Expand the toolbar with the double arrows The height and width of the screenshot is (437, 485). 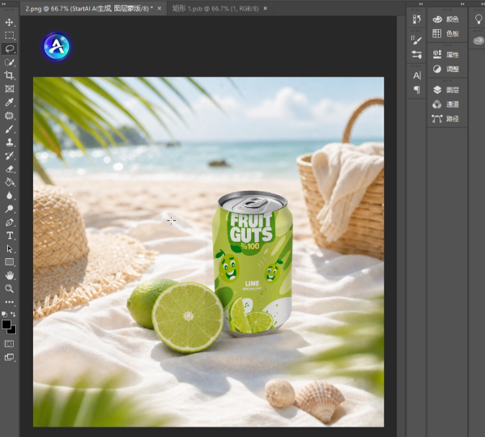click(4, 4)
